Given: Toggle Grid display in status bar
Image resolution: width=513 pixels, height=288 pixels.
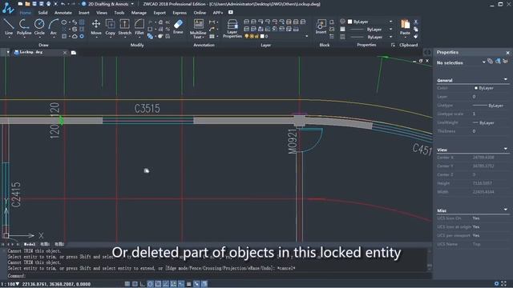Looking at the screenshot, I should 135,284.
